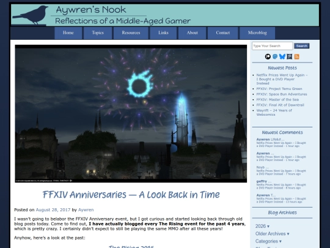Open the dark P icon link
Image resolution: width=330 pixels, height=248 pixels.
(x=290, y=56)
